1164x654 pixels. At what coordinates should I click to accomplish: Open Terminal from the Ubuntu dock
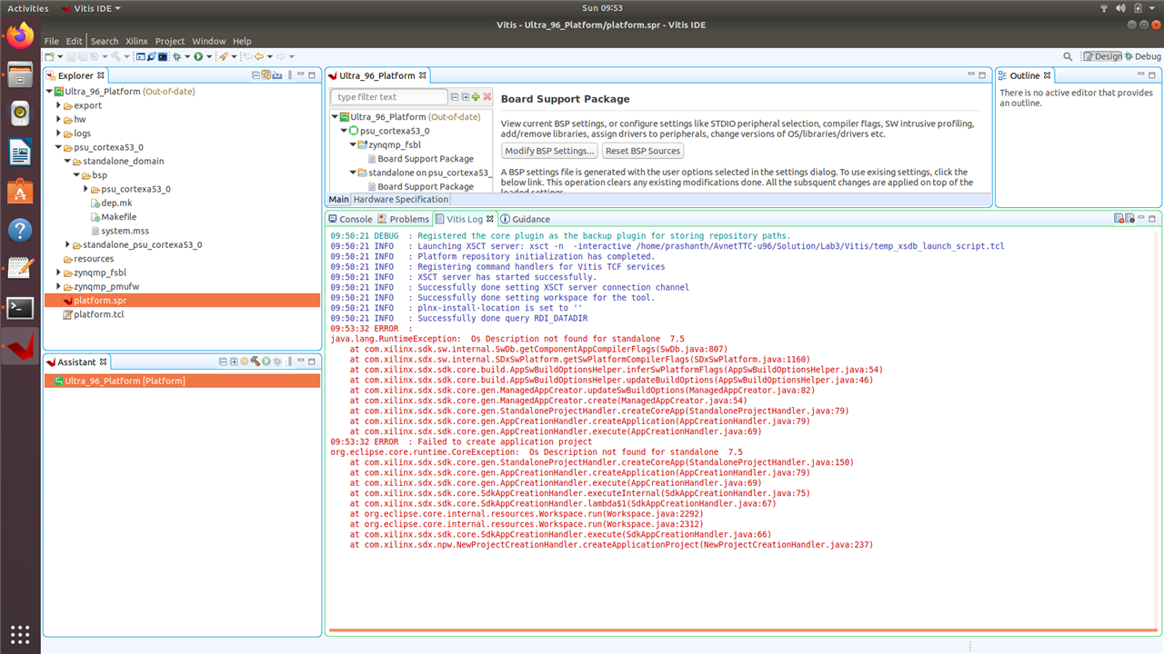20,307
